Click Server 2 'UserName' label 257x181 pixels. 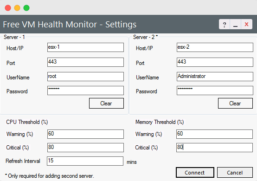click(148, 78)
